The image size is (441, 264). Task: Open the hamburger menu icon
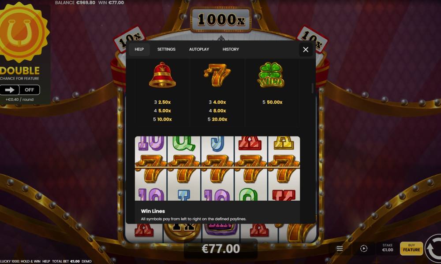point(340,249)
